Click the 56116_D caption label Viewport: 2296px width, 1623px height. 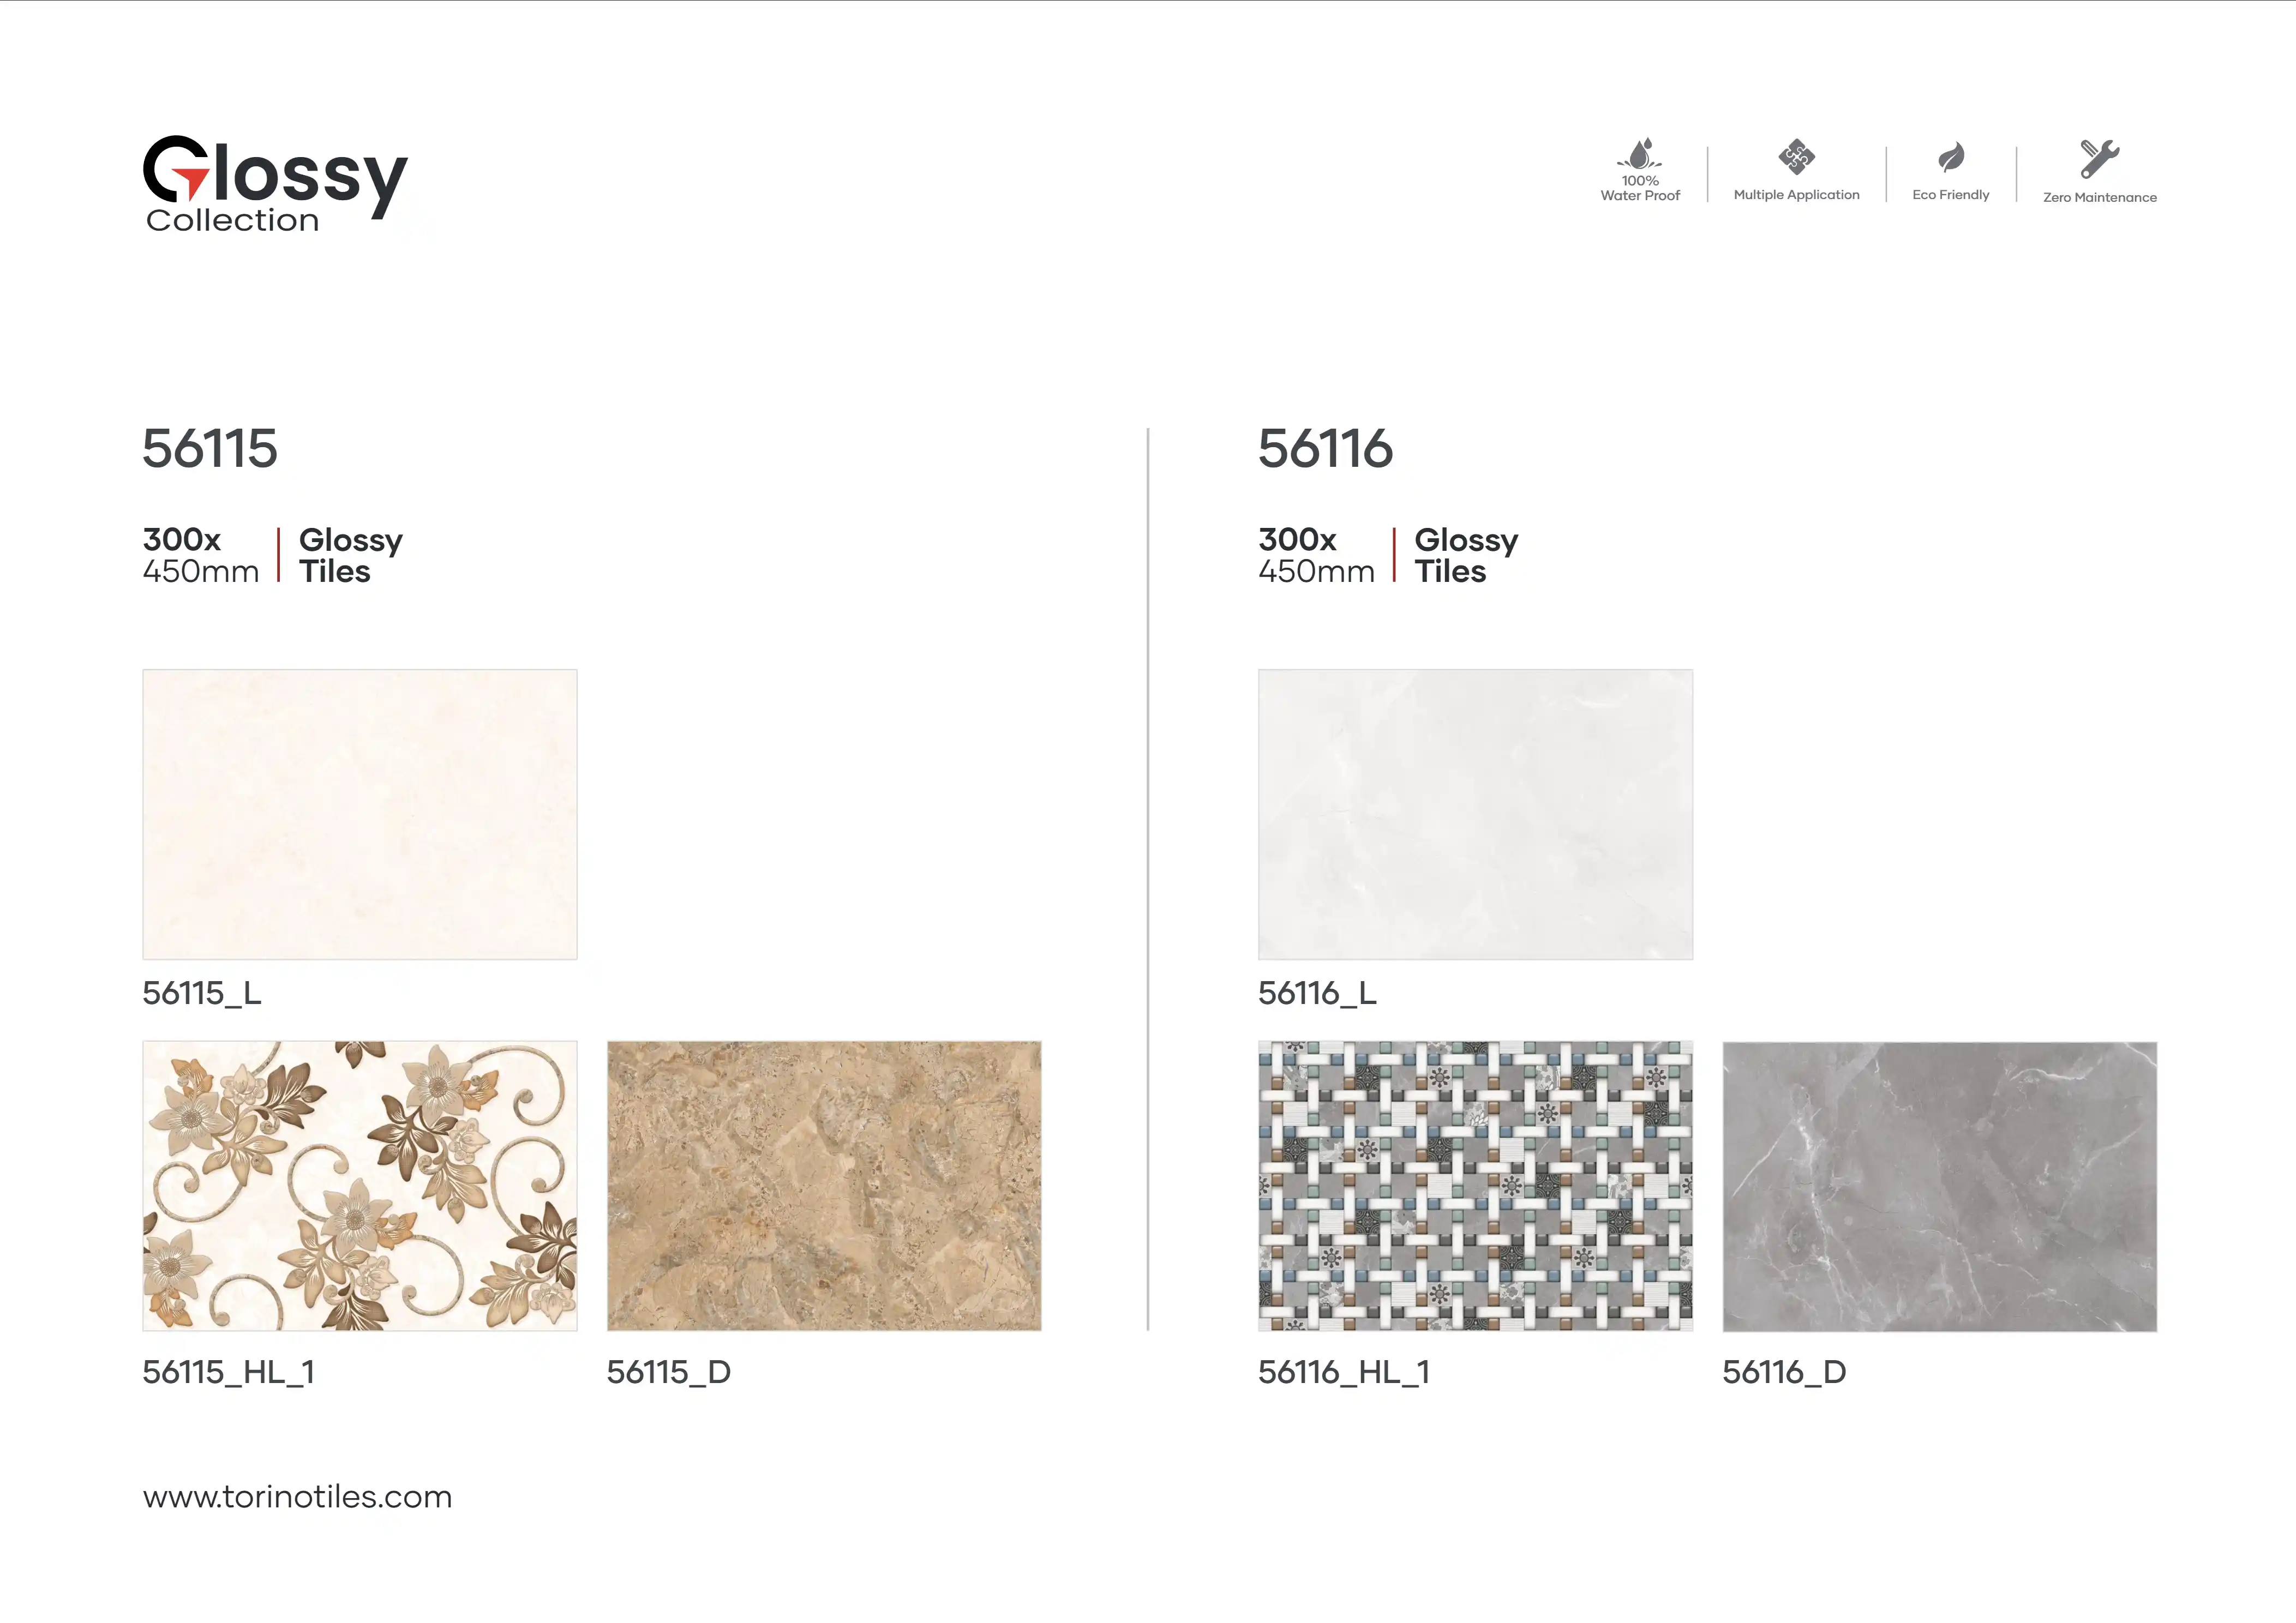(x=1784, y=1372)
